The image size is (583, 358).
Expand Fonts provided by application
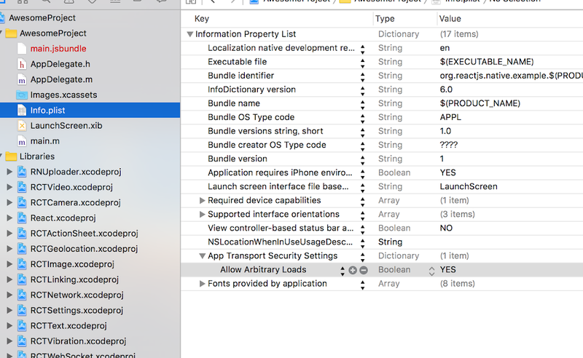[203, 284]
